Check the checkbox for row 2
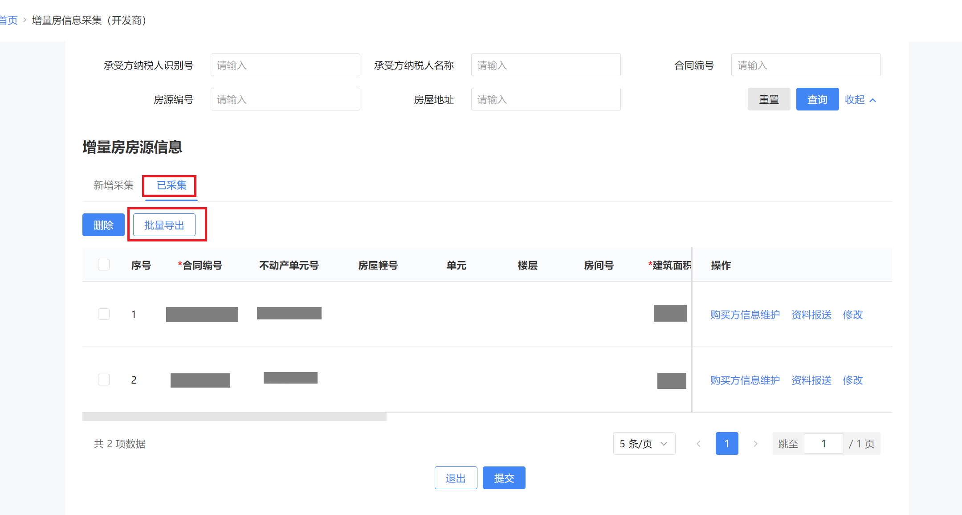 [104, 380]
